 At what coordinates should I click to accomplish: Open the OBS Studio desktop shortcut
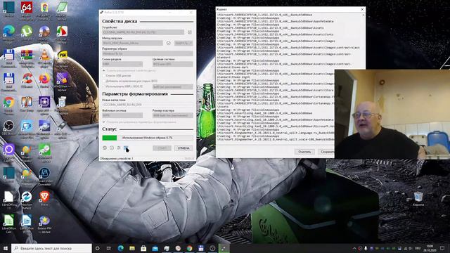[9, 127]
